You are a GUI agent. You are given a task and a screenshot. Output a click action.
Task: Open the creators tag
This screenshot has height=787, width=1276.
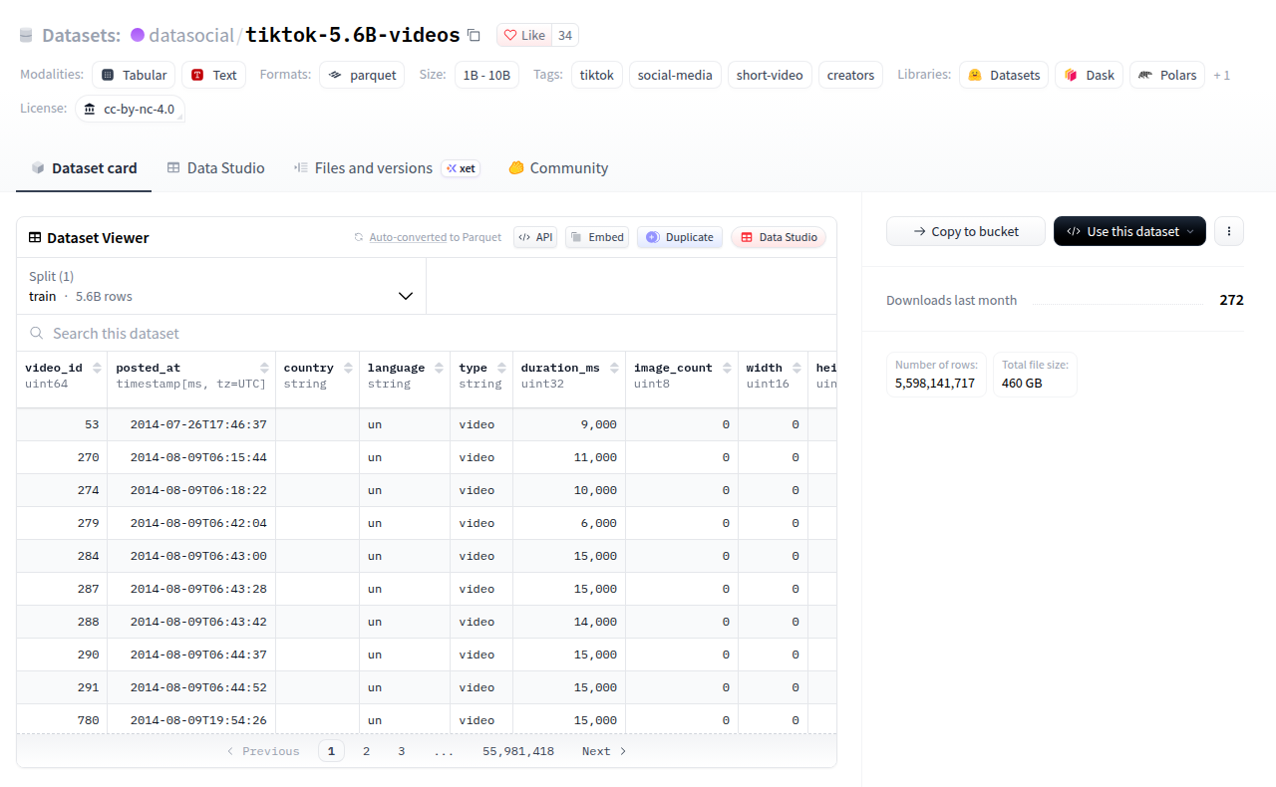point(850,75)
